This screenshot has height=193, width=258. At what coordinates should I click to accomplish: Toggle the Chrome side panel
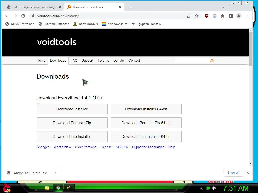(231, 16)
